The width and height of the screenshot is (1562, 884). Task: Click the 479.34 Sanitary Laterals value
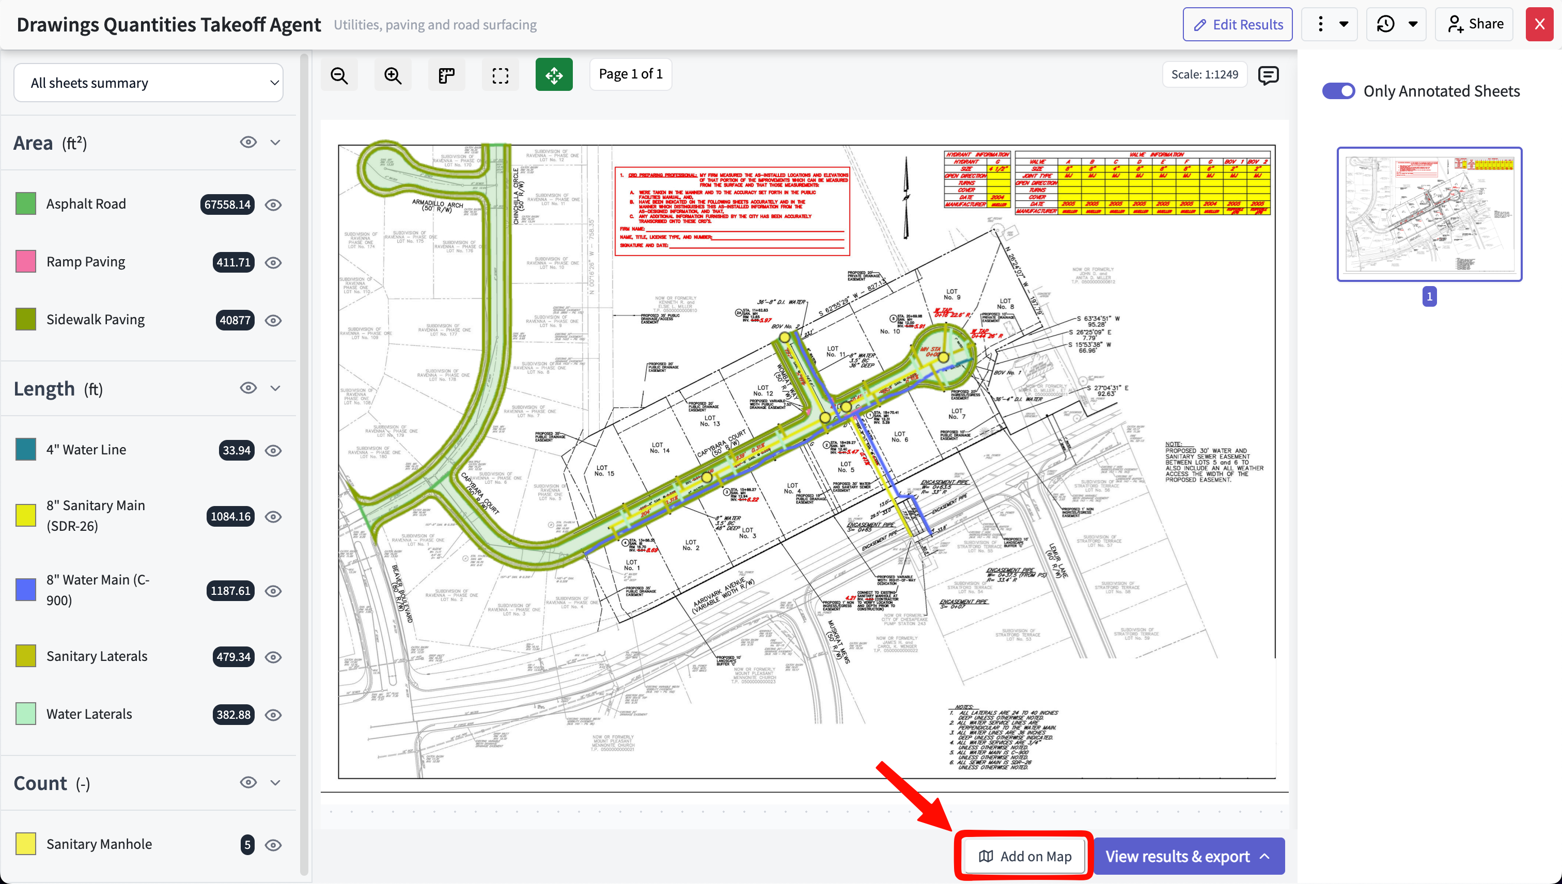pyautogui.click(x=233, y=656)
